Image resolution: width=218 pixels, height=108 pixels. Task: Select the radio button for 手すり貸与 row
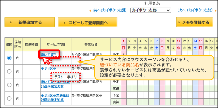point(9,71)
